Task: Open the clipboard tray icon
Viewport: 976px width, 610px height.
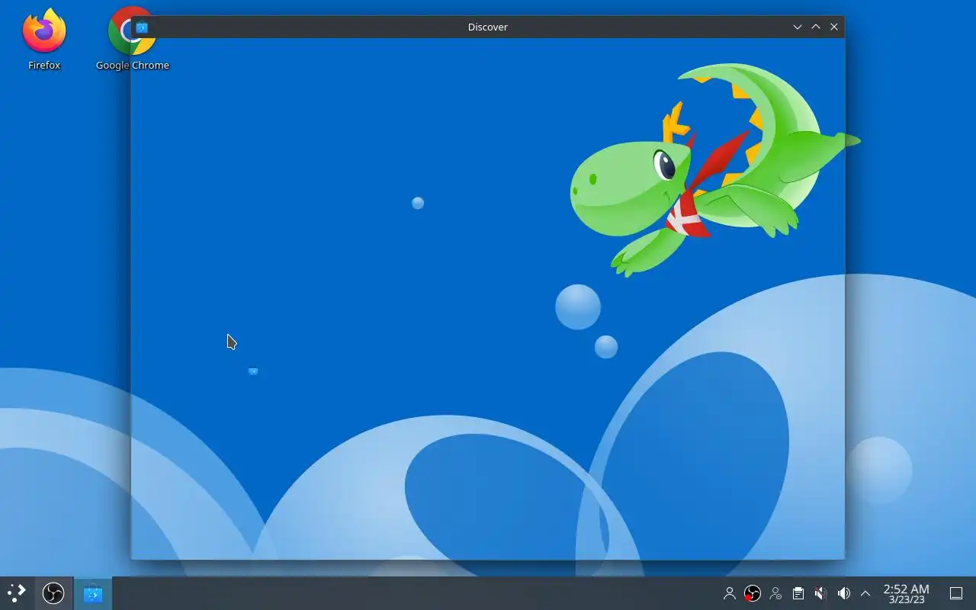Action: tap(798, 593)
